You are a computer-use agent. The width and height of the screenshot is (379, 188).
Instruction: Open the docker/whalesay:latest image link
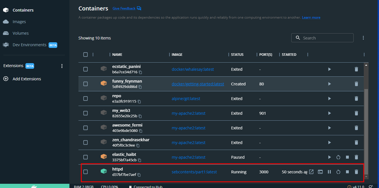[x=193, y=69]
